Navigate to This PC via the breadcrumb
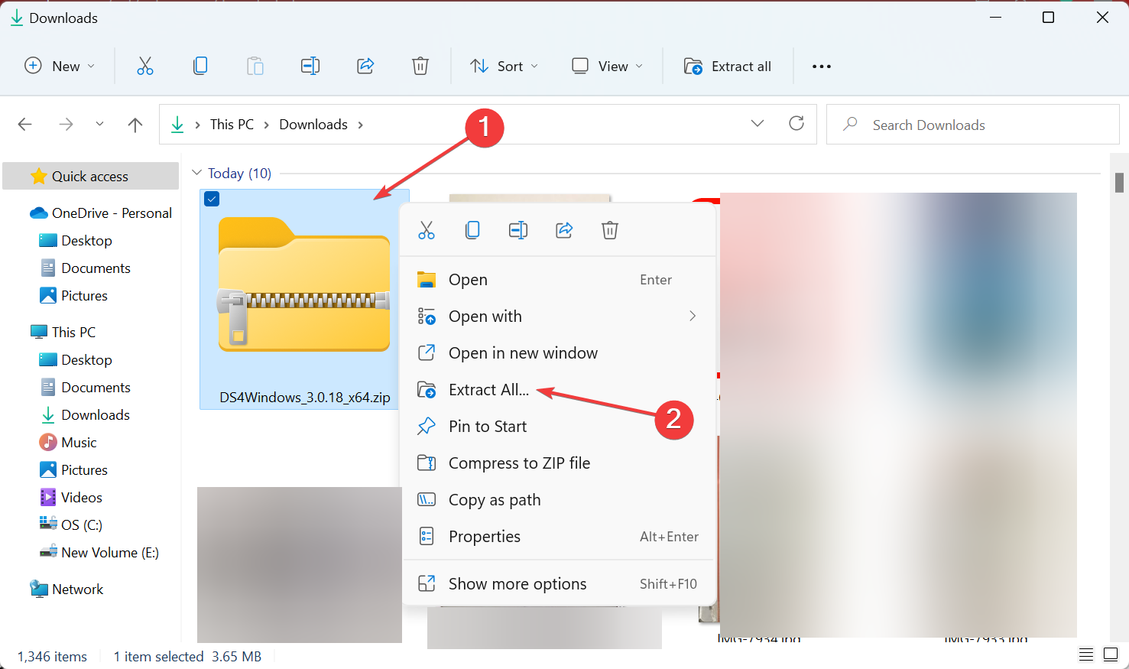The height and width of the screenshot is (669, 1129). coord(232,124)
